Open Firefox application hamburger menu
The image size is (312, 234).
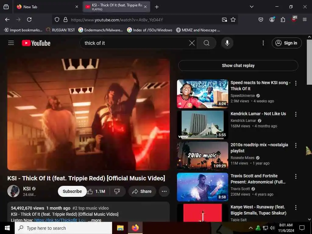305,19
